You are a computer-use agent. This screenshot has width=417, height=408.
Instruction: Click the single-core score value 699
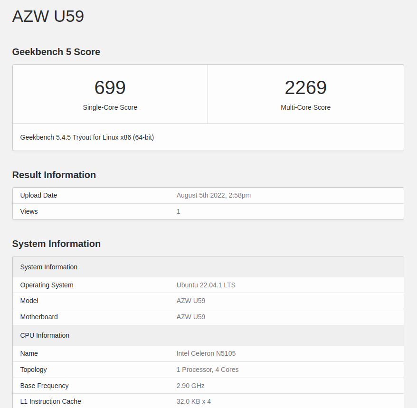point(110,87)
